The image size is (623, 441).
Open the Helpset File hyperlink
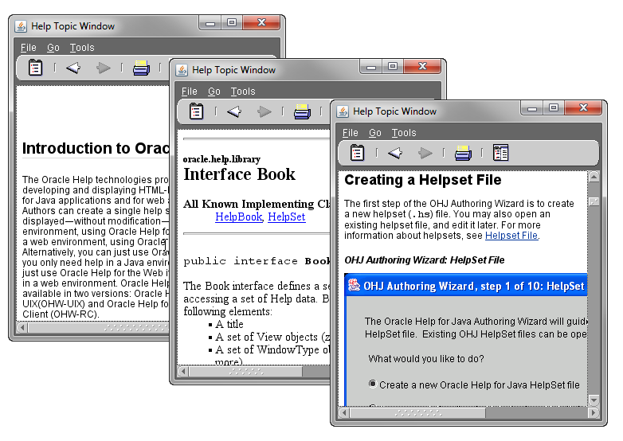click(511, 236)
